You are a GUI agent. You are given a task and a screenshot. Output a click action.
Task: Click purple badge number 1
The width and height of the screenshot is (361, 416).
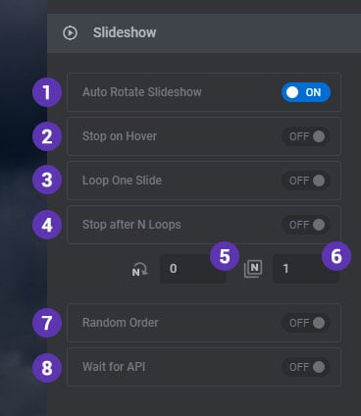47,92
